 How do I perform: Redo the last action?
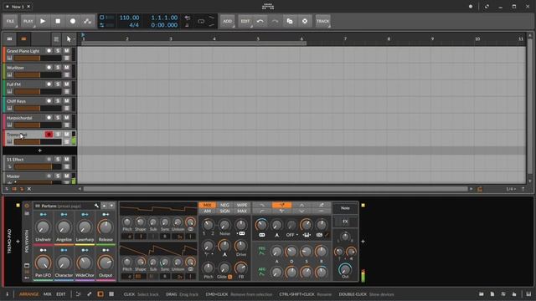(x=275, y=21)
